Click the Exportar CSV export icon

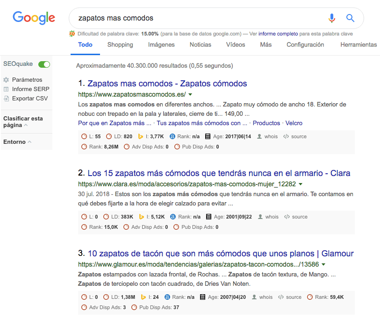6,99
